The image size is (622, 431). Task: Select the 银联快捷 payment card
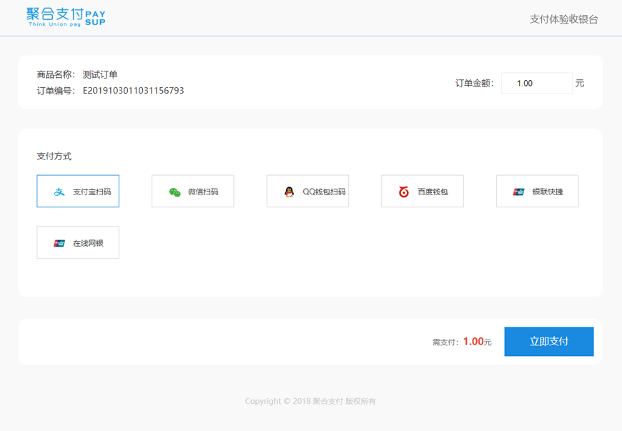coord(536,191)
